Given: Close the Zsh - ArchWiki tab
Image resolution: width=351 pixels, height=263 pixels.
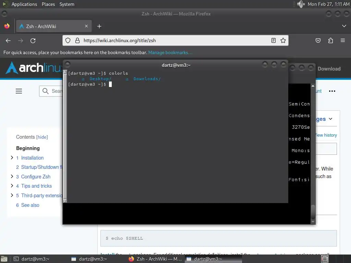Looking at the screenshot, I should point(86,26).
